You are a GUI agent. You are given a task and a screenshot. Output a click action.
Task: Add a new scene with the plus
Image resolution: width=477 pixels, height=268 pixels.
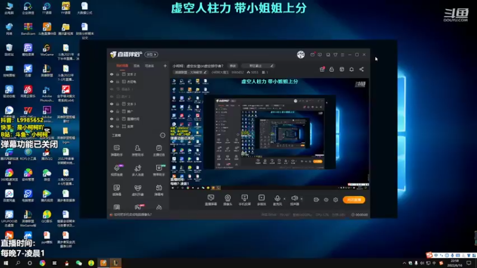click(165, 66)
